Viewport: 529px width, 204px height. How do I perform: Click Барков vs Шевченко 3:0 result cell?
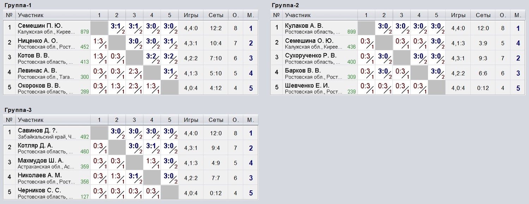point(436,73)
